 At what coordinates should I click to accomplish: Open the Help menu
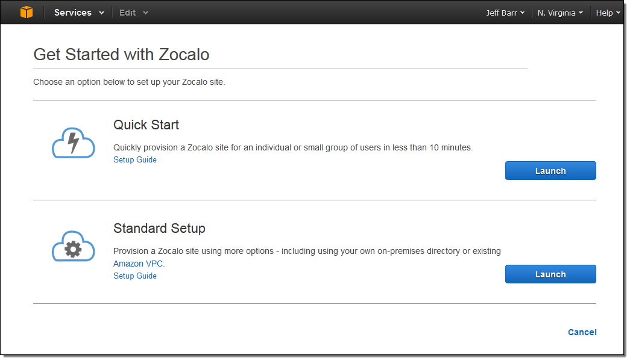coord(608,13)
